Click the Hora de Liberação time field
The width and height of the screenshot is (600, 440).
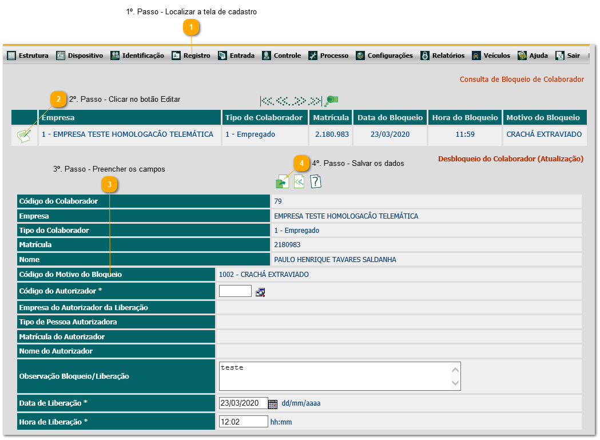[243, 422]
